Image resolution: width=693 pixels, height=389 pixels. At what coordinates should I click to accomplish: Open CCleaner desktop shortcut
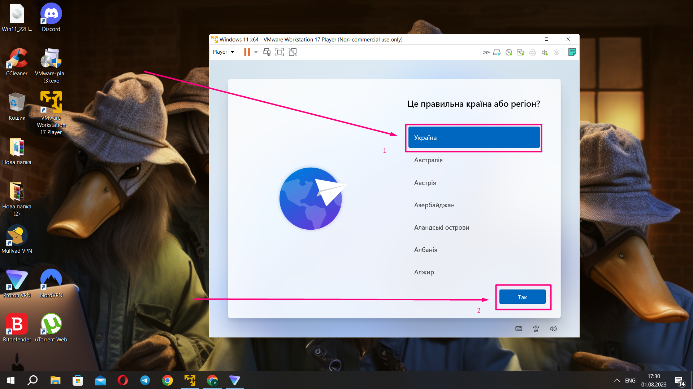(x=17, y=62)
